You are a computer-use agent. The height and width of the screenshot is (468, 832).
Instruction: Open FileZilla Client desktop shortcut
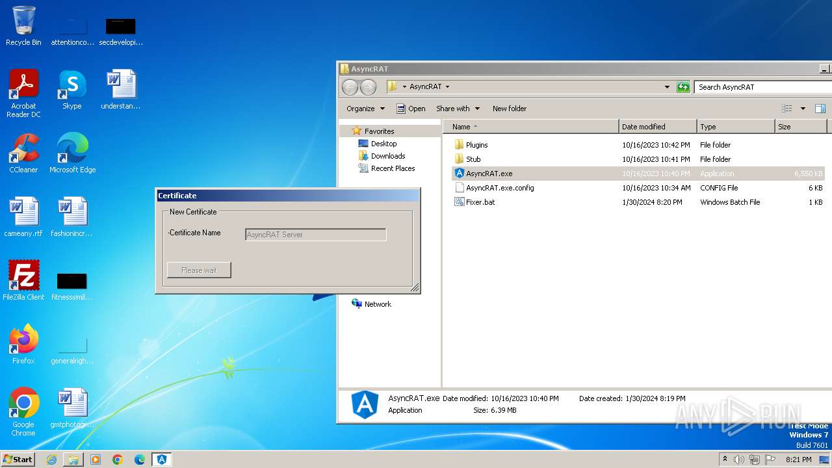[23, 281]
